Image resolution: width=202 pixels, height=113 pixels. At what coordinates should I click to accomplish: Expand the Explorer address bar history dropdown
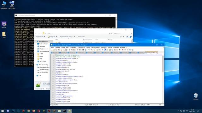[x=109, y=33]
